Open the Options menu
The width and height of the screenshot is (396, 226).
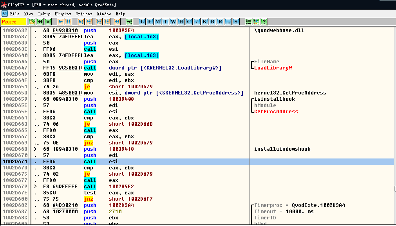pyautogui.click(x=84, y=14)
